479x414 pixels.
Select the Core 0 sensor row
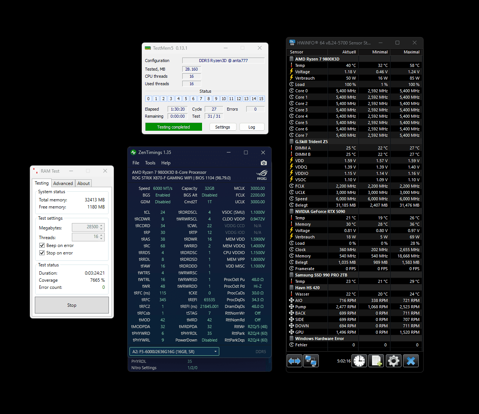(x=355, y=91)
